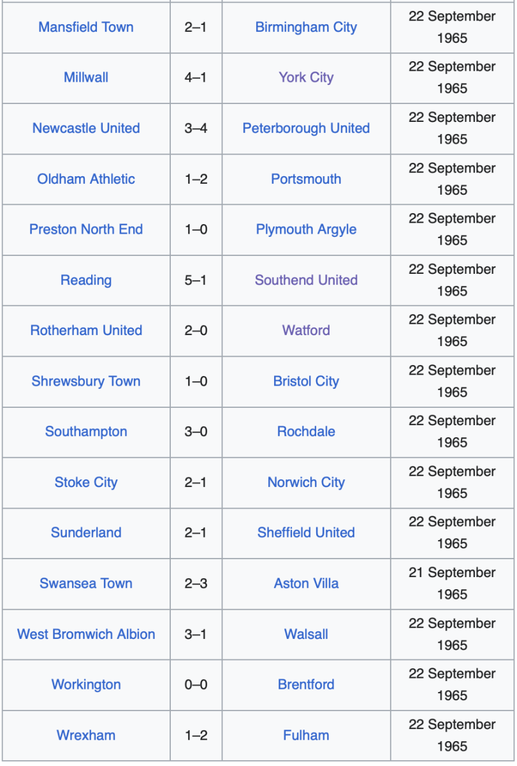Open the West Bromwich Albion link

[86, 635]
